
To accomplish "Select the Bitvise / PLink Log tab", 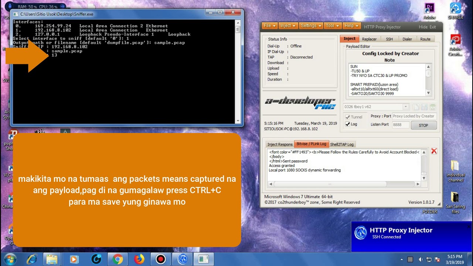I will [x=311, y=144].
